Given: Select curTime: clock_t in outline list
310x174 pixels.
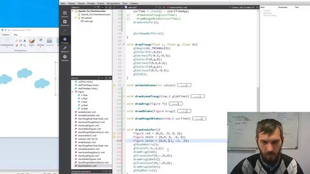Looking at the screenshot, I should (85, 82).
